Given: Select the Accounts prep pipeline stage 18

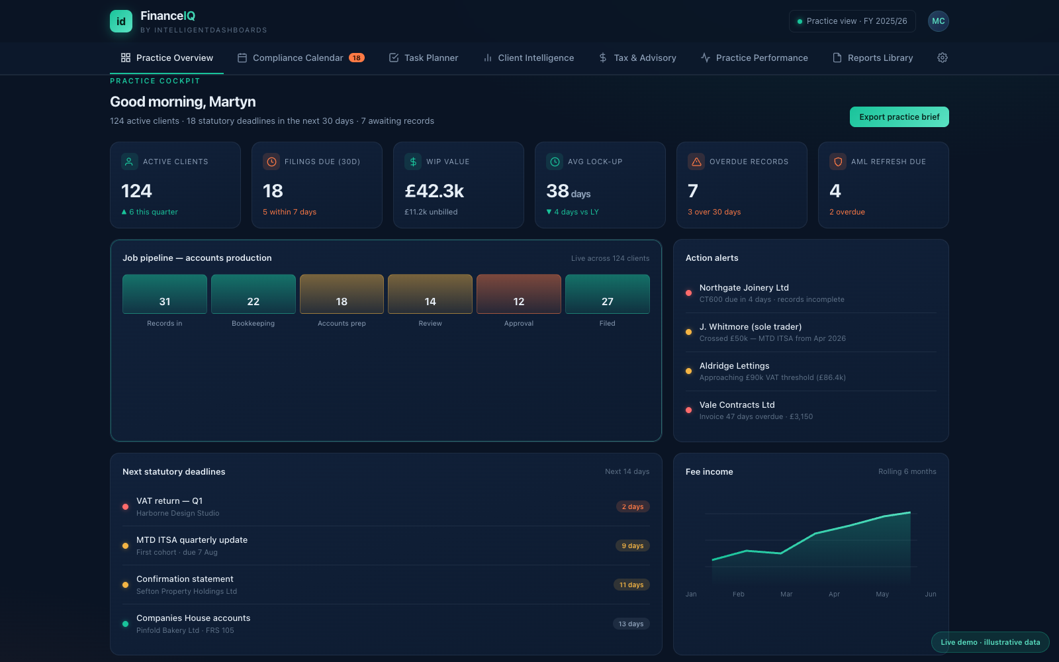Looking at the screenshot, I should [342, 294].
